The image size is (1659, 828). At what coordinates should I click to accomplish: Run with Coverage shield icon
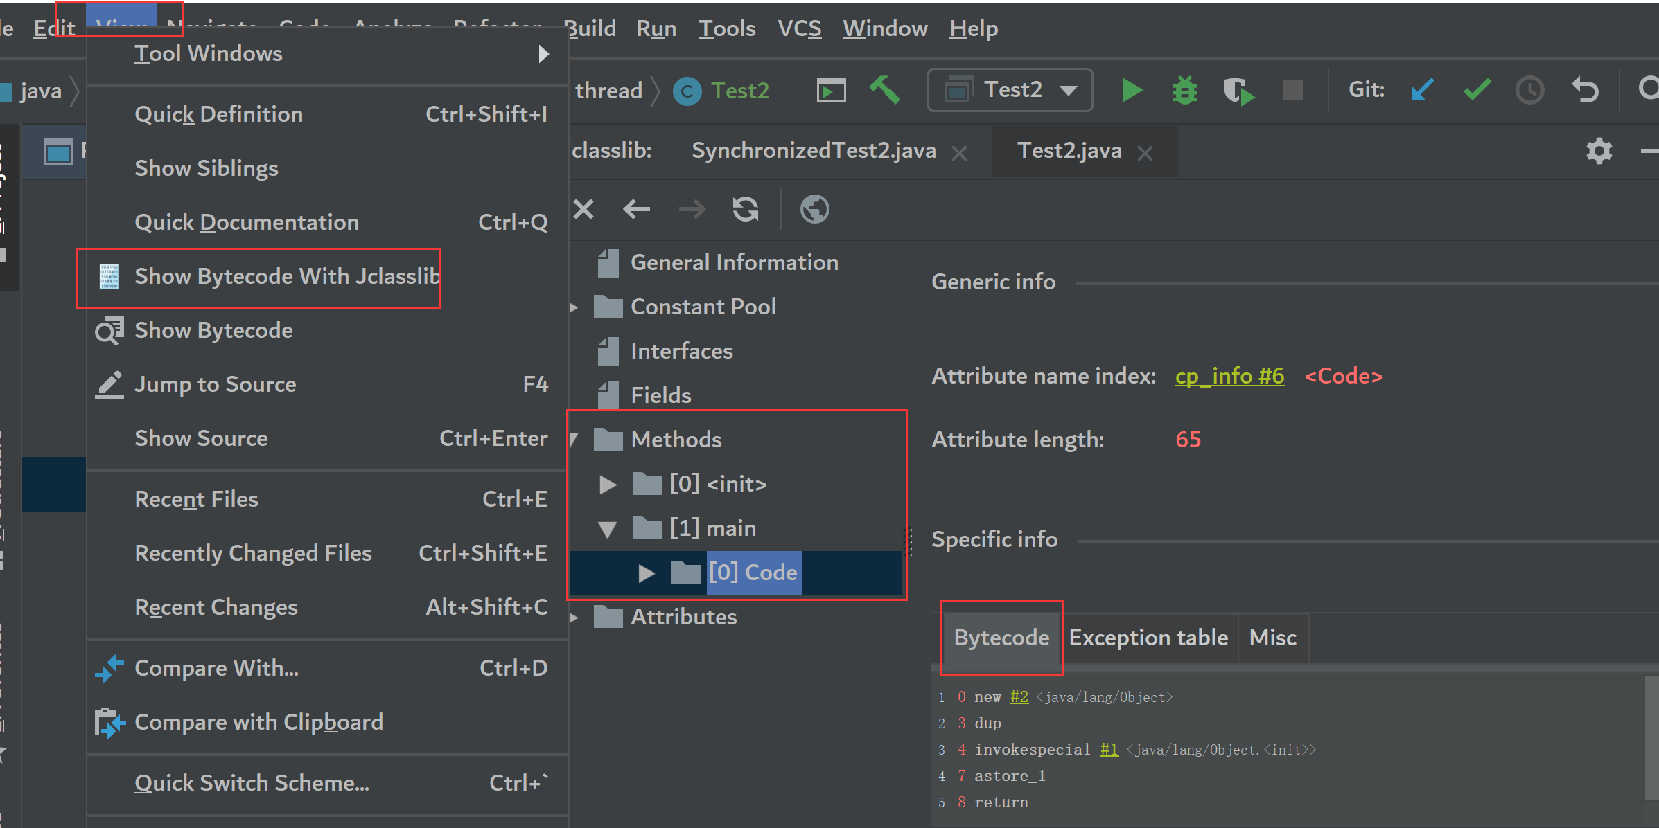pos(1238,91)
